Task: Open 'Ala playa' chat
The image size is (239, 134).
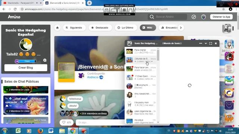Action: tap(140, 121)
